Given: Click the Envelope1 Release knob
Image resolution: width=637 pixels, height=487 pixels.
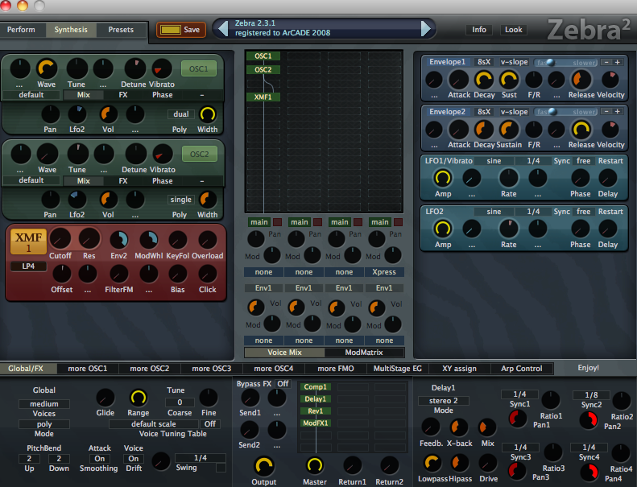Looking at the screenshot, I should click(x=581, y=80).
